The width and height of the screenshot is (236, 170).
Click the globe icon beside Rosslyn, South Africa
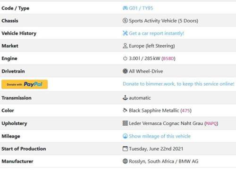[x=125, y=161]
